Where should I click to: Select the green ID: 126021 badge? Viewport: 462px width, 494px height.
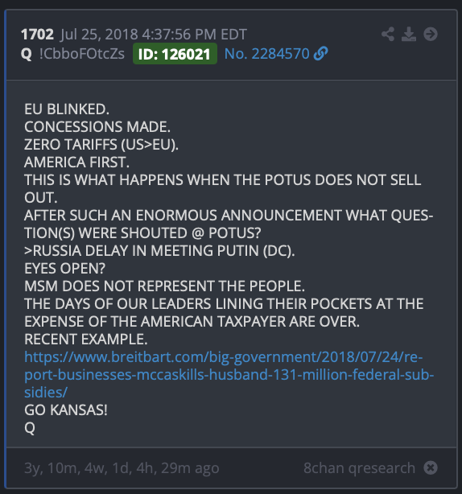(175, 54)
